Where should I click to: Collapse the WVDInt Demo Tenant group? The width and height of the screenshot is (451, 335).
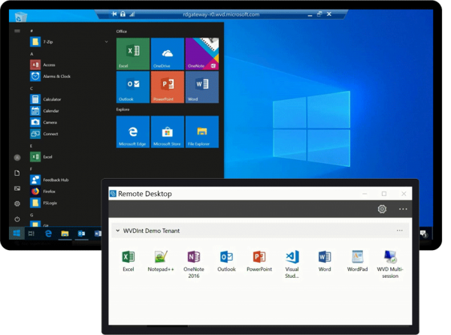(118, 231)
